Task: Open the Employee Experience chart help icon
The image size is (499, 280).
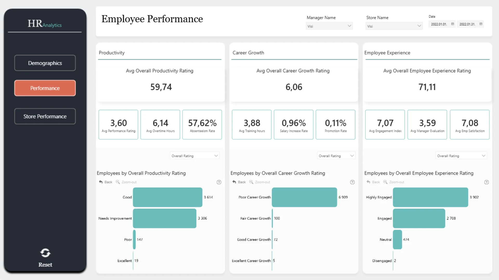Action: pyautogui.click(x=487, y=182)
